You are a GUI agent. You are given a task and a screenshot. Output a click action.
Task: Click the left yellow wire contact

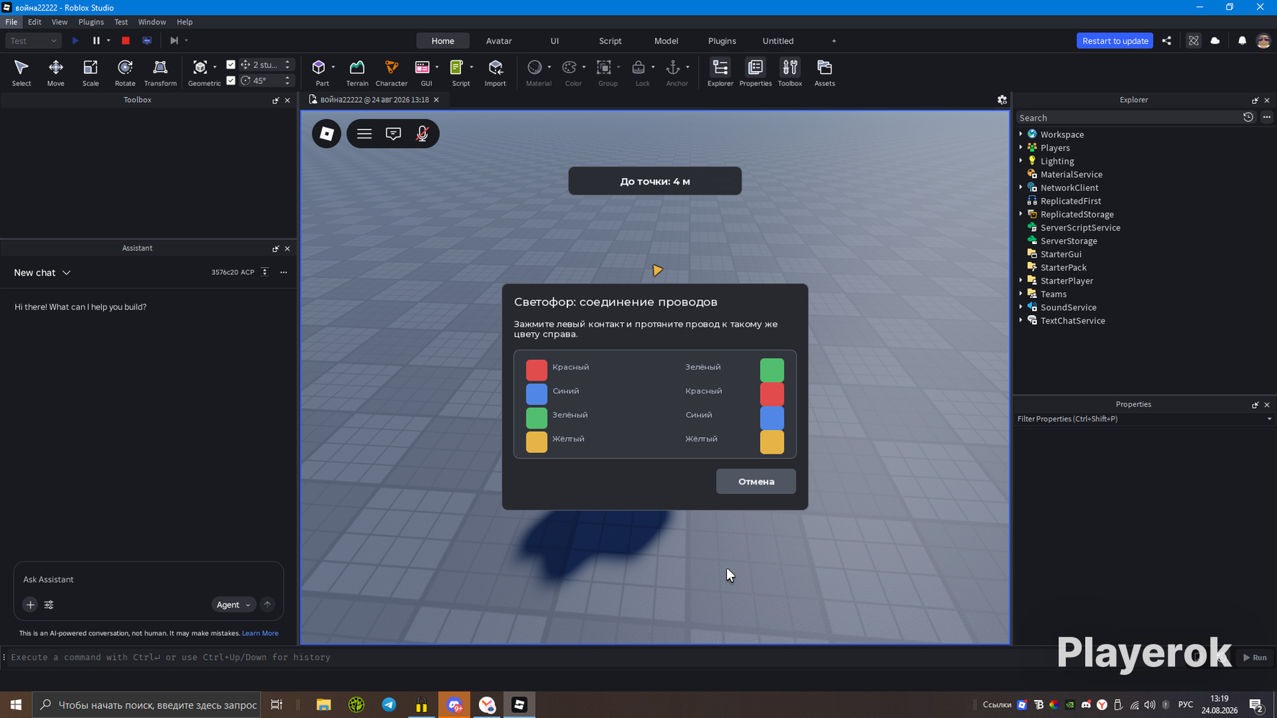tap(537, 442)
